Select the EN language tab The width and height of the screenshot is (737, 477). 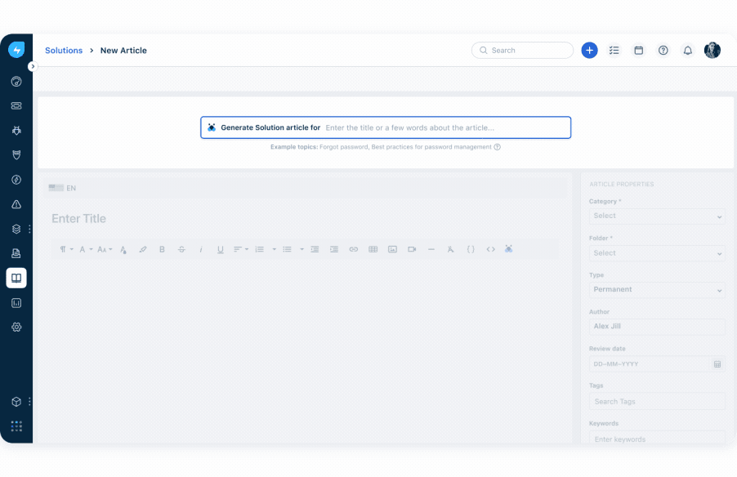[x=62, y=188]
